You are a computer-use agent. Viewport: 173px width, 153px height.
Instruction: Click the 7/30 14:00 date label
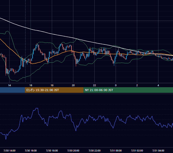(x=9, y=150)
